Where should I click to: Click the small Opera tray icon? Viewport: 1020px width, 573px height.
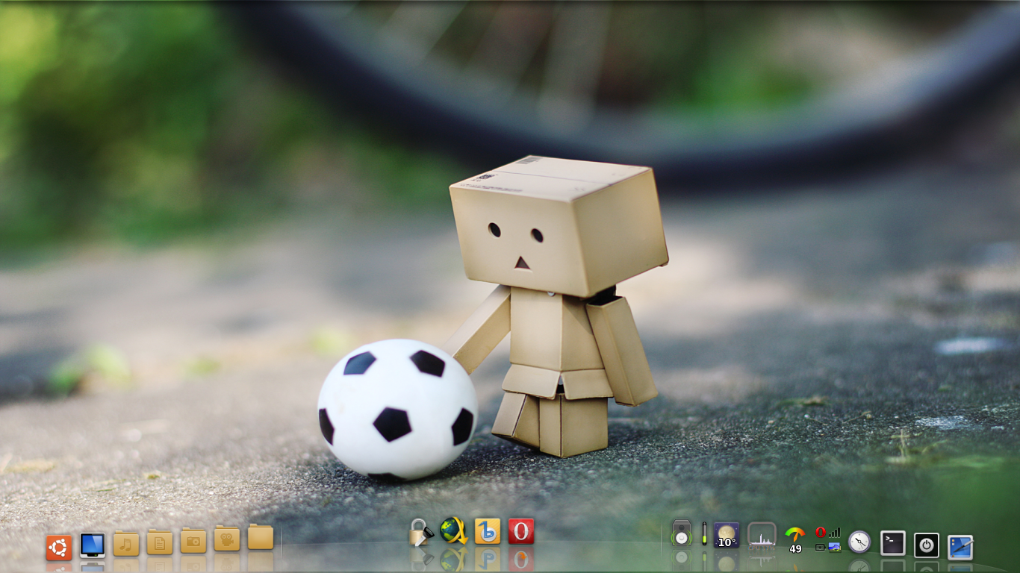pyautogui.click(x=821, y=532)
